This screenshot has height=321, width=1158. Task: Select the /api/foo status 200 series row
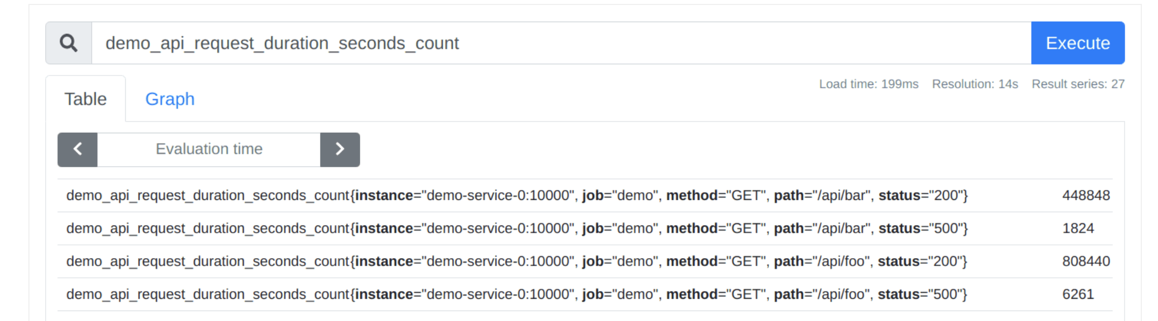tap(585, 261)
